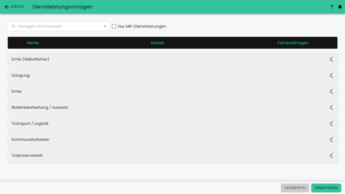Open help via the question mark icon
345x194 pixels.
tap(332, 7)
